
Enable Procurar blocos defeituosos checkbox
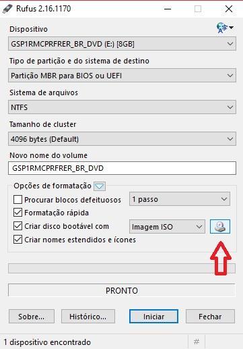pyautogui.click(x=18, y=200)
